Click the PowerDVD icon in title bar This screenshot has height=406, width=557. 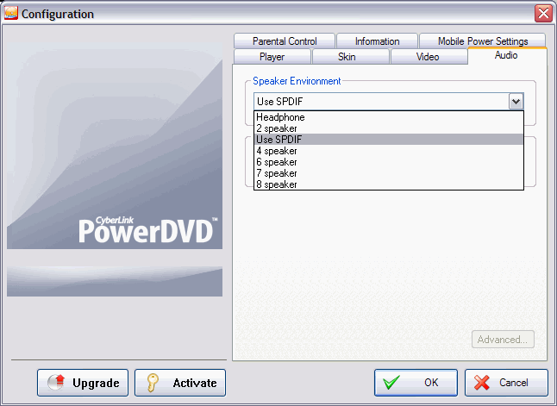11,14
